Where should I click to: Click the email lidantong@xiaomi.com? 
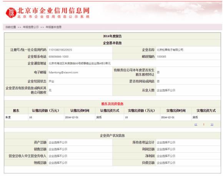coord(63,72)
